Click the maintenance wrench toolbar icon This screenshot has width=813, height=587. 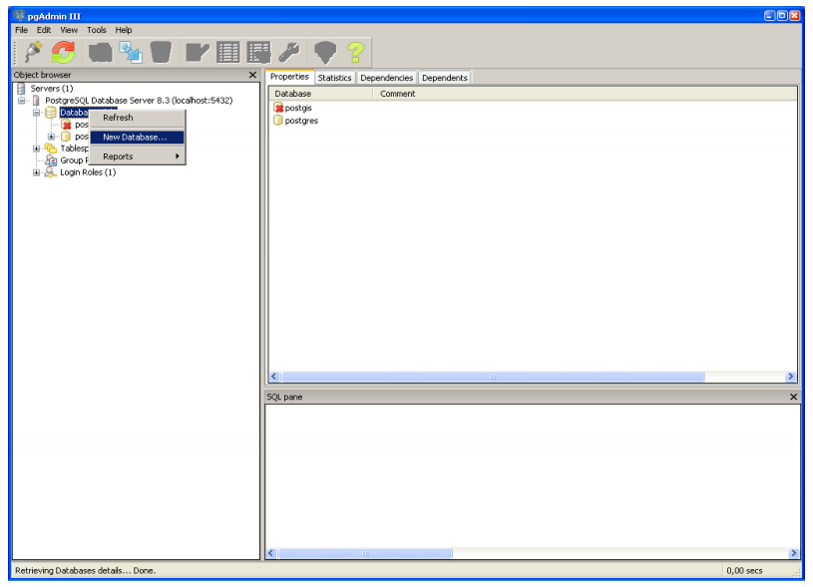pyautogui.click(x=289, y=52)
